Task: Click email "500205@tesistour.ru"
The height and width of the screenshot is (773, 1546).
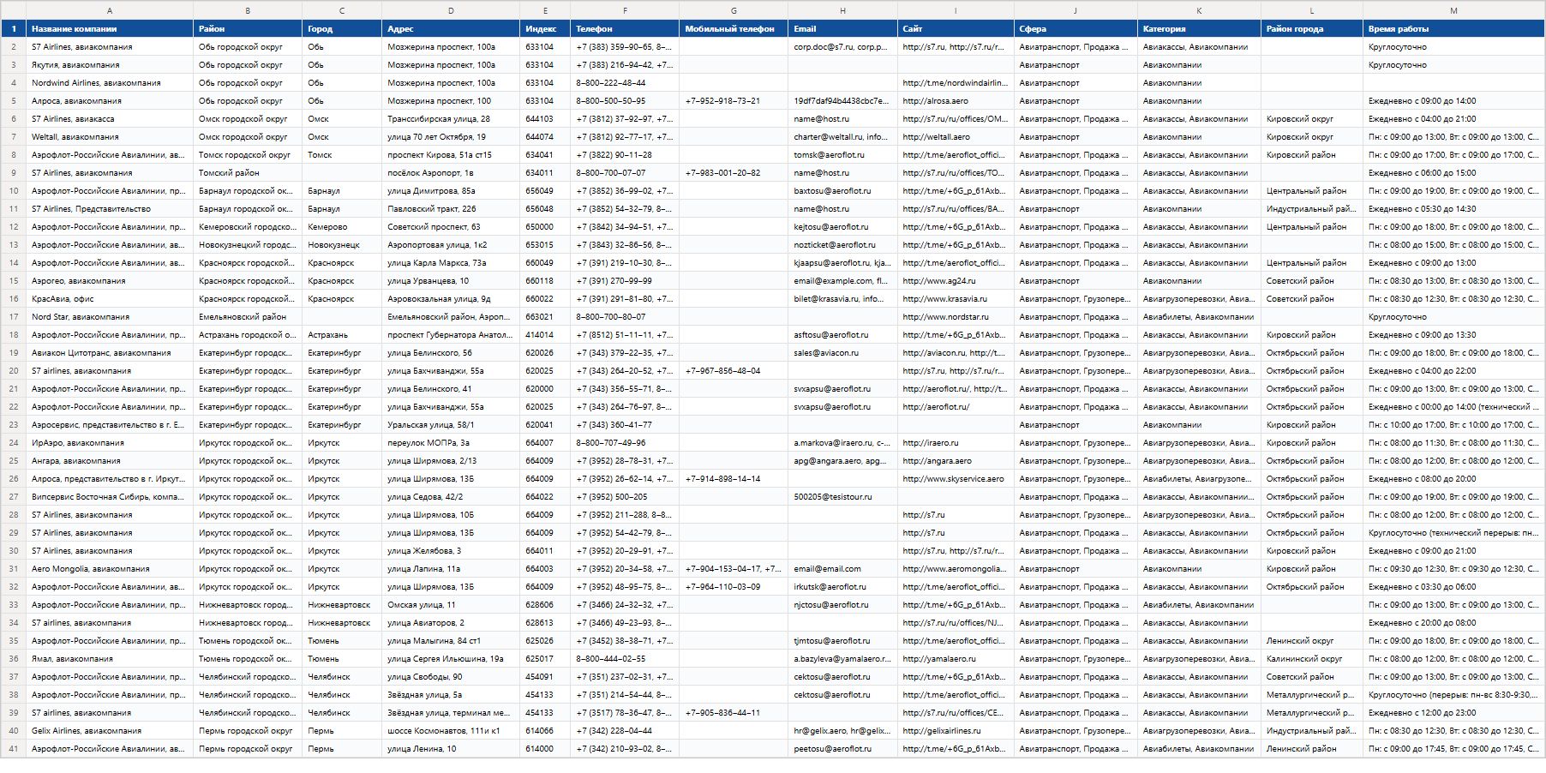Action: pyautogui.click(x=842, y=497)
